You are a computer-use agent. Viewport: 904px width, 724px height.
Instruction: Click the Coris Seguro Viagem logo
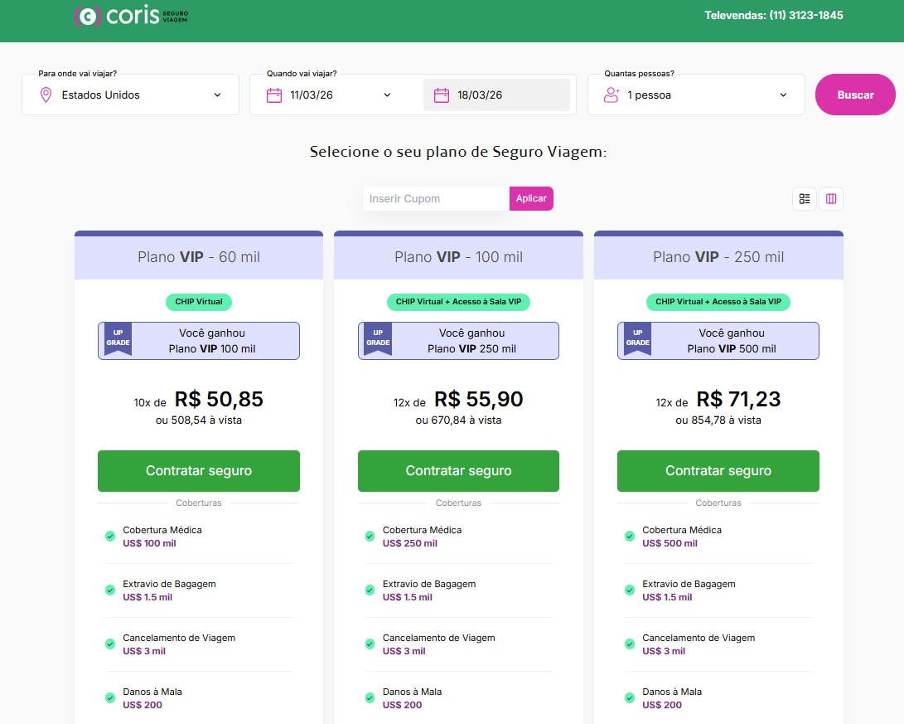pyautogui.click(x=131, y=16)
